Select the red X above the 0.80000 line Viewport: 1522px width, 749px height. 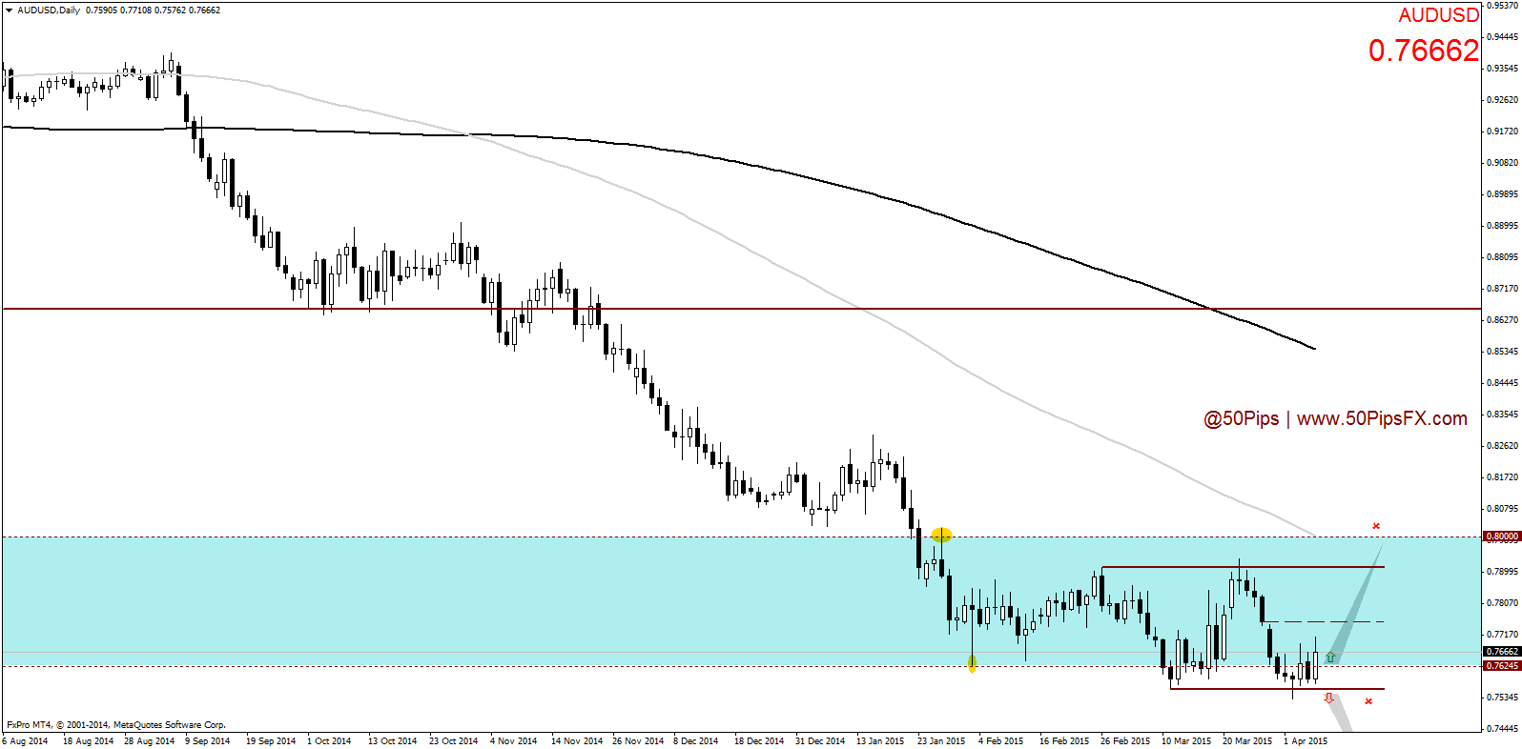(1376, 526)
